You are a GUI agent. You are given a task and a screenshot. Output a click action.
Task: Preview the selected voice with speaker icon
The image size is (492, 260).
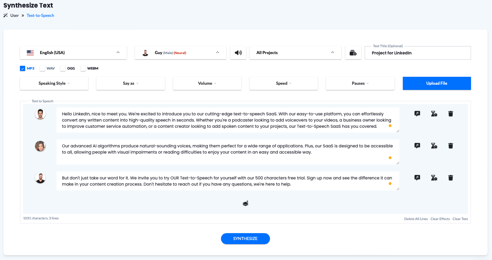click(x=238, y=52)
